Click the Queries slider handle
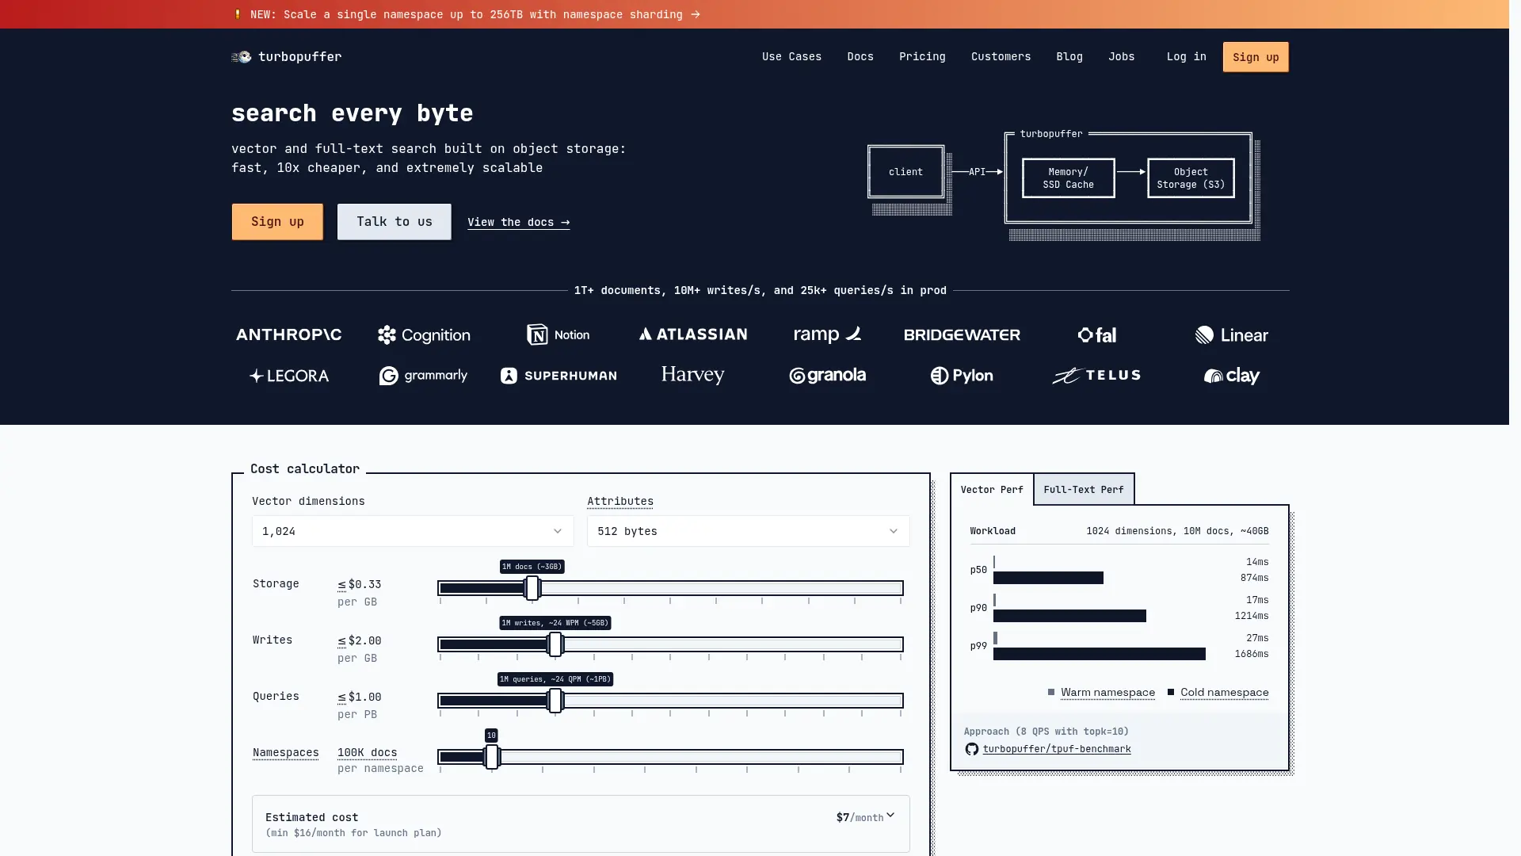 click(556, 701)
